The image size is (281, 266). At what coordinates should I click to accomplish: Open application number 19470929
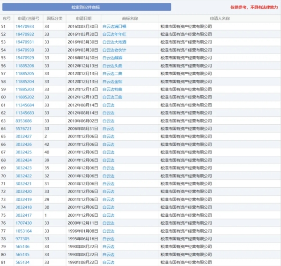click(x=25, y=57)
